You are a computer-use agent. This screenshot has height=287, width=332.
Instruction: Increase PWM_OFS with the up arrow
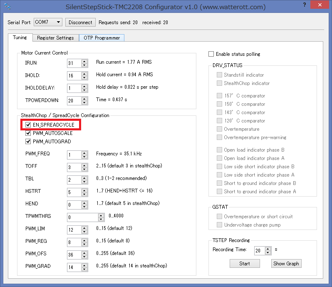click(x=84, y=253)
